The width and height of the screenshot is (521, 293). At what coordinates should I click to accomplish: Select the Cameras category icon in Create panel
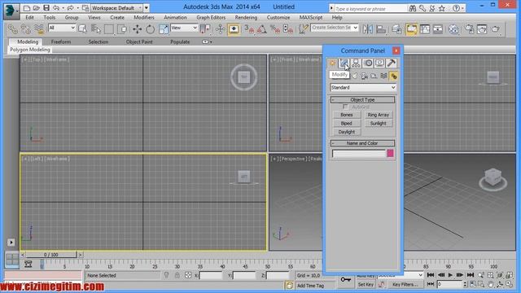364,76
